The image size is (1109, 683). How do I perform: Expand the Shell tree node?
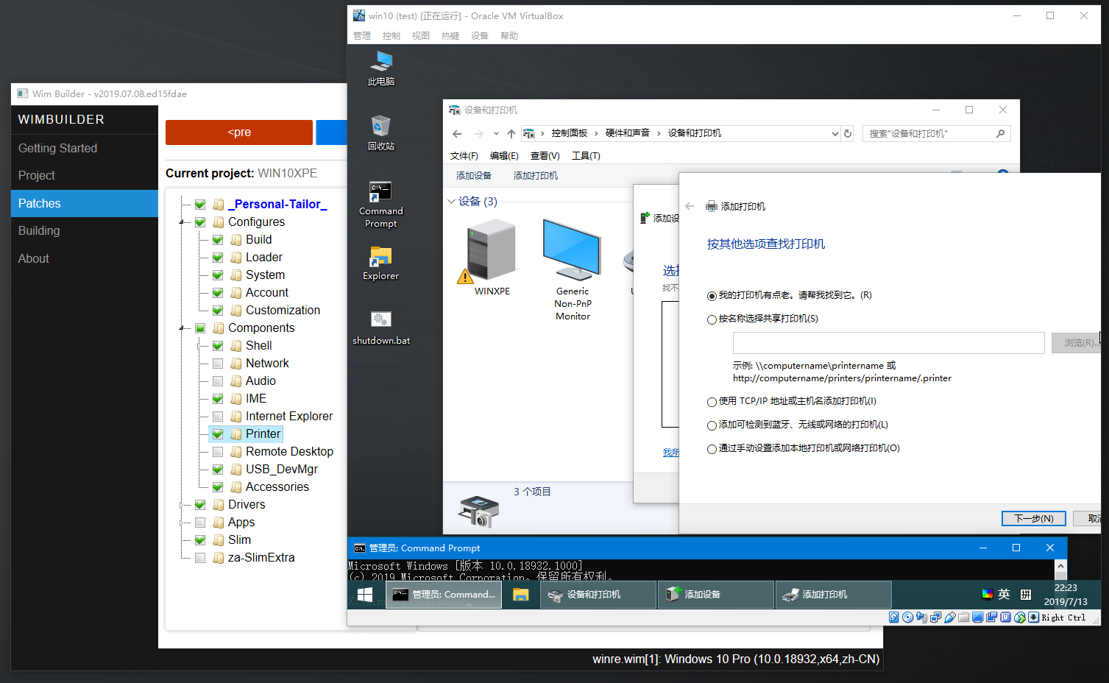point(199,346)
